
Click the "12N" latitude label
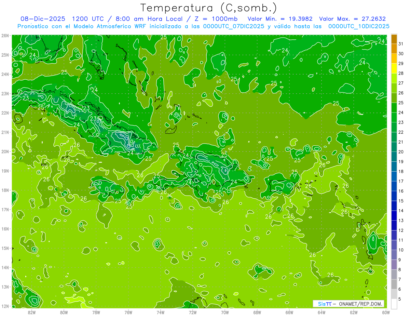(x=5, y=306)
